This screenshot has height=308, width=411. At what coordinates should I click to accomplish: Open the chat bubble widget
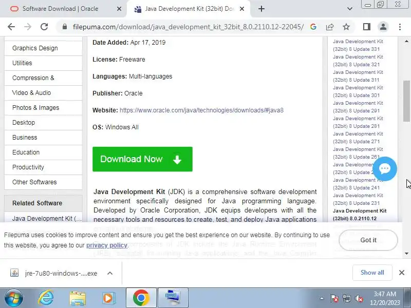385,169
